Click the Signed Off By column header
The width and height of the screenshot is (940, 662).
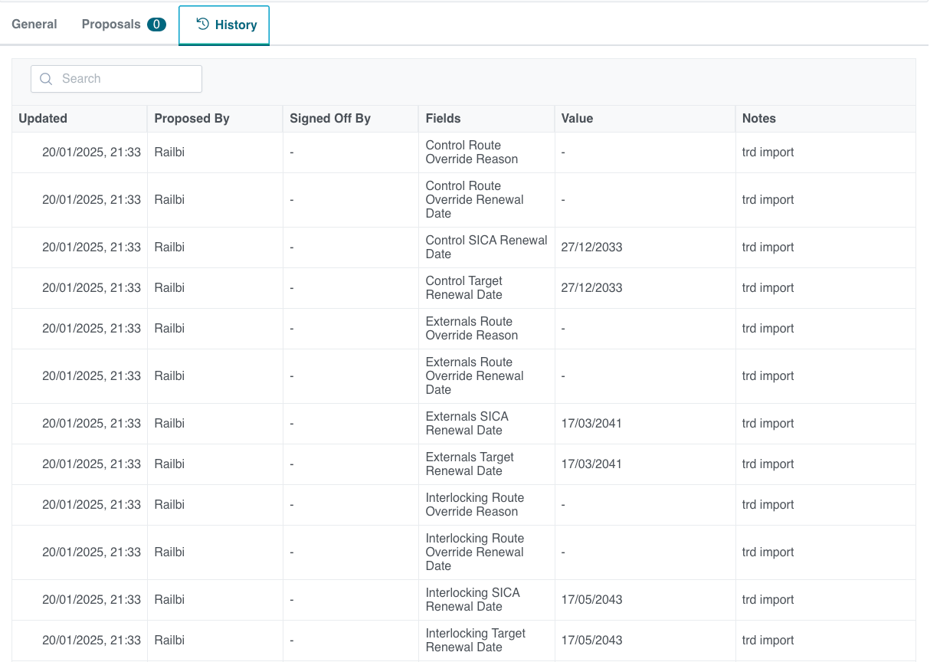coord(329,119)
